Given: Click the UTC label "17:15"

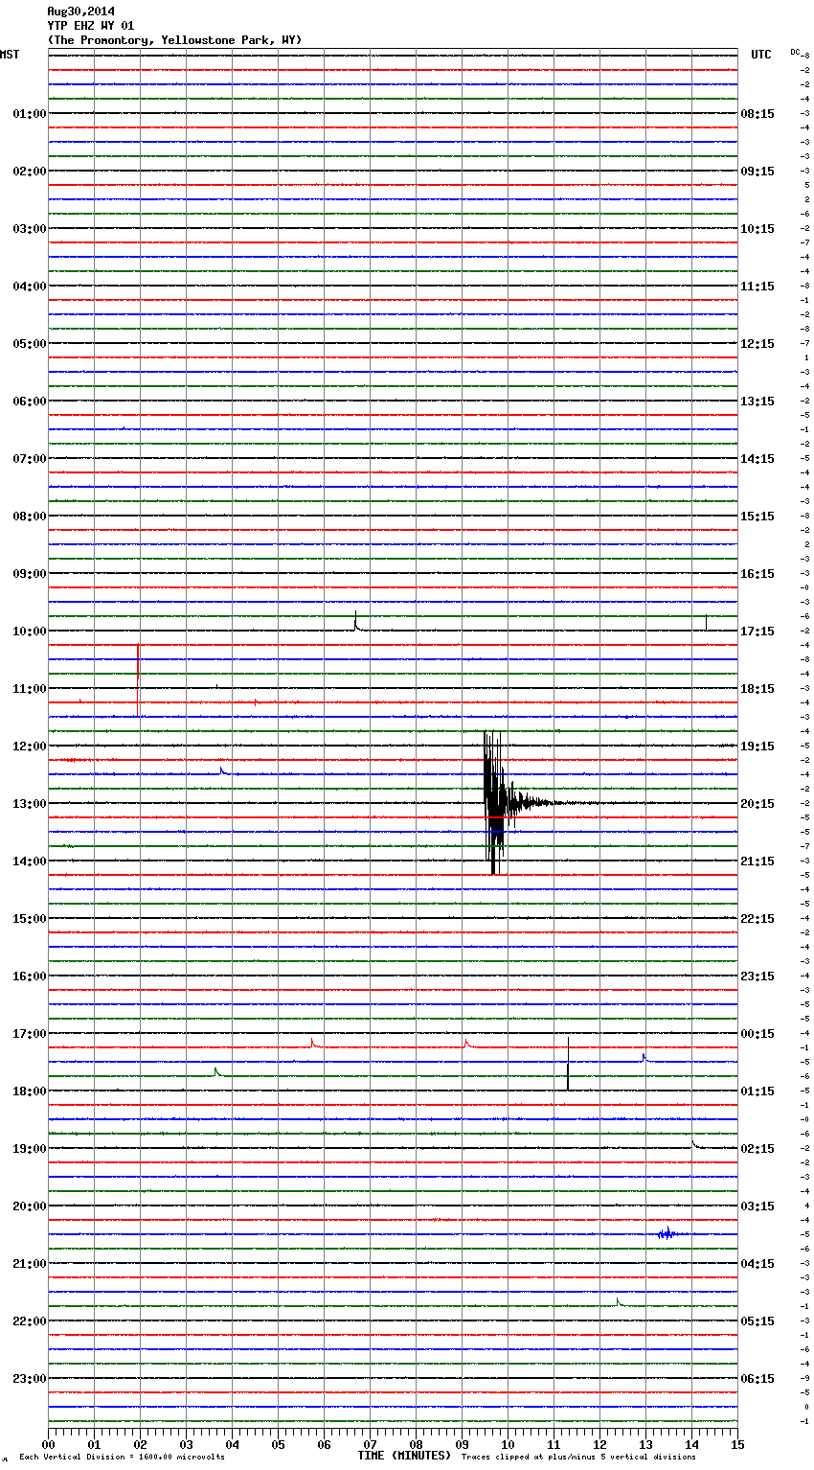Looking at the screenshot, I should [x=757, y=632].
